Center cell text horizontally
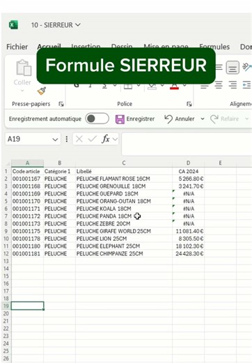The image size is (252, 363). (219, 85)
